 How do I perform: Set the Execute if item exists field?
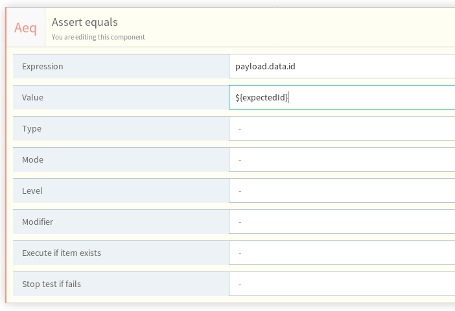tap(342, 253)
